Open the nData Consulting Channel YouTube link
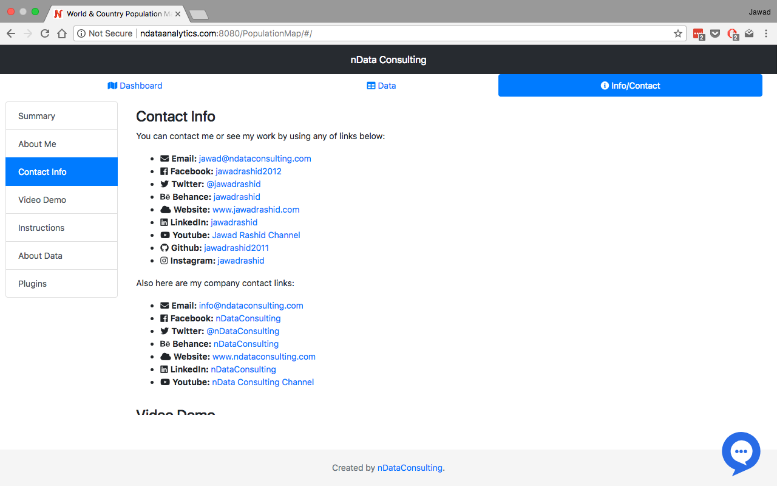 (263, 382)
